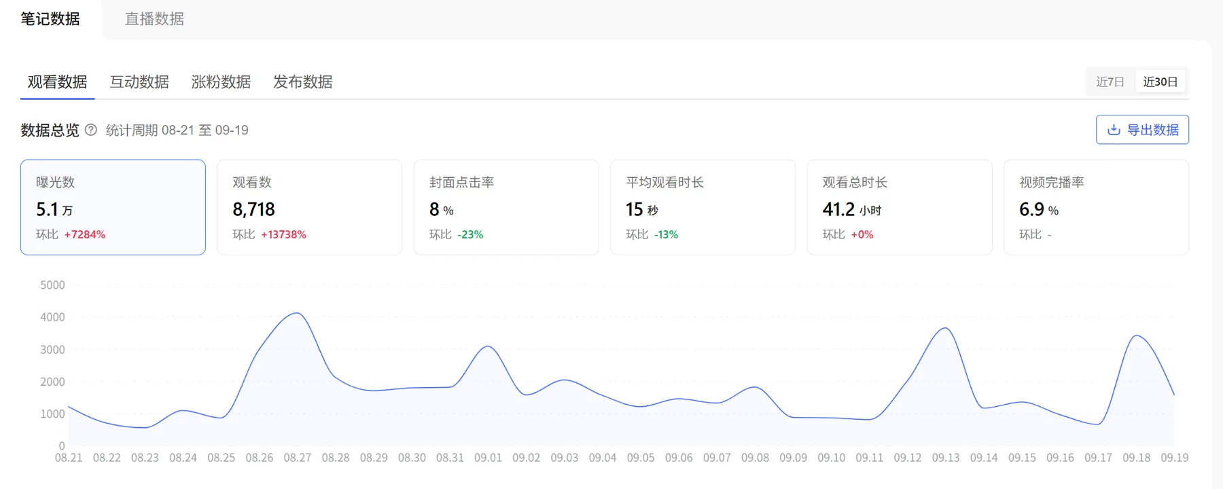Open the 涨粉数据 sub-tab
The image size is (1223, 489).
(221, 82)
